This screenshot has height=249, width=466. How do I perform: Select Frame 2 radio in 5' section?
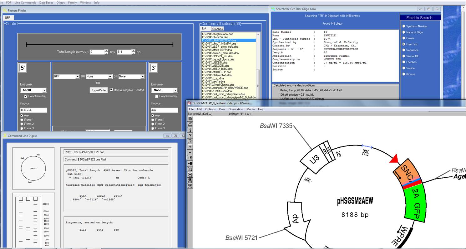point(22,124)
